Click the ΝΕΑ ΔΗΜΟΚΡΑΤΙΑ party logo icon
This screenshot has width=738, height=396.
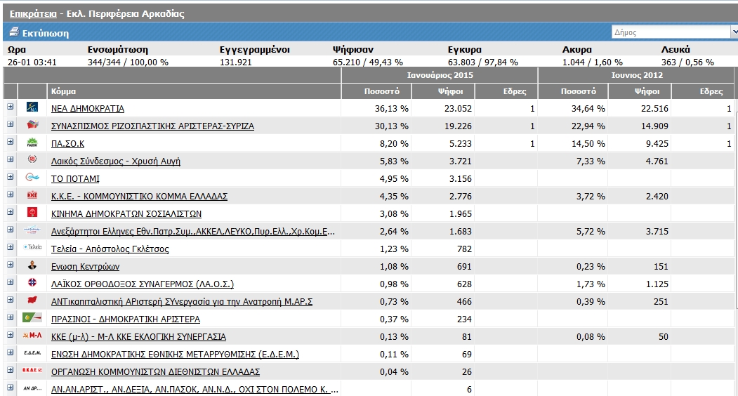32,108
